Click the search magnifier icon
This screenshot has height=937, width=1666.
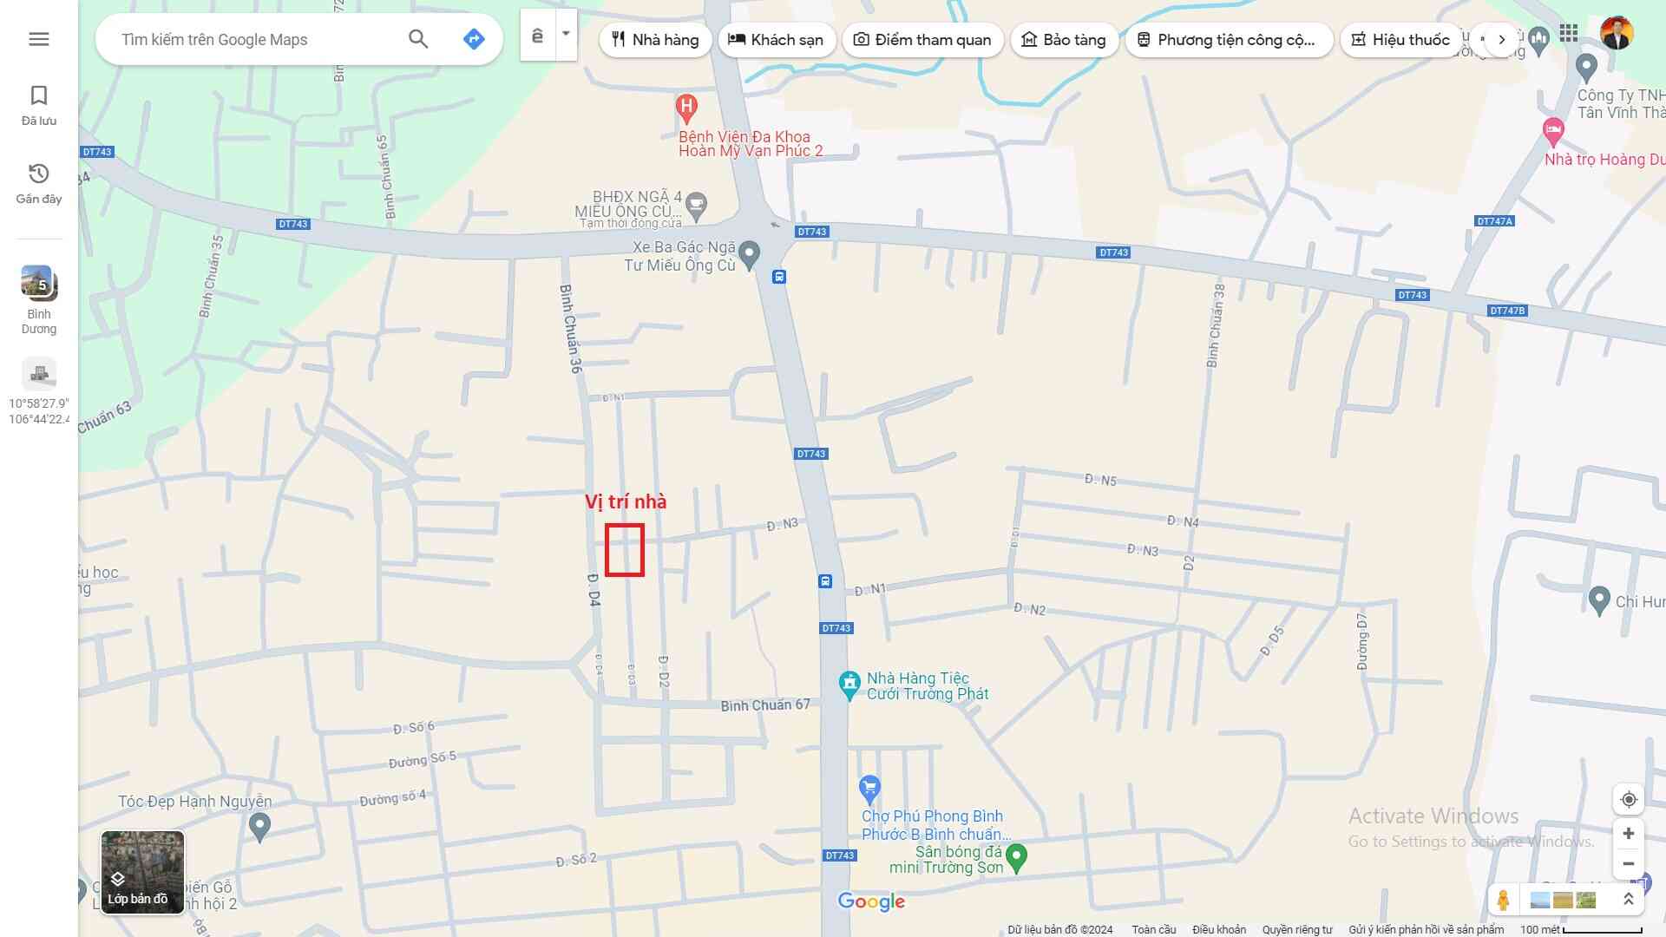[418, 39]
